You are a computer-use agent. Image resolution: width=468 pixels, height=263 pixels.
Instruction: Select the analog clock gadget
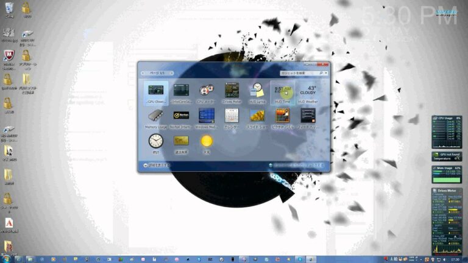coord(155,141)
